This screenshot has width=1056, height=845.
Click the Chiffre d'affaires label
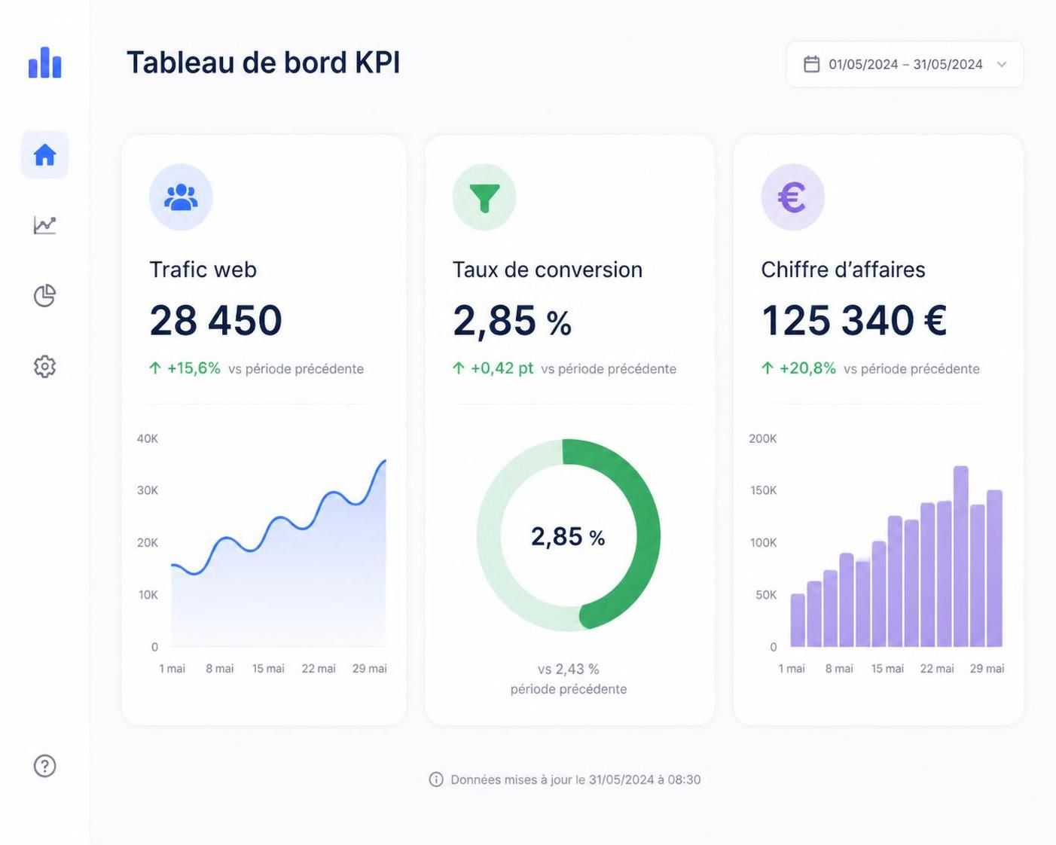point(843,269)
